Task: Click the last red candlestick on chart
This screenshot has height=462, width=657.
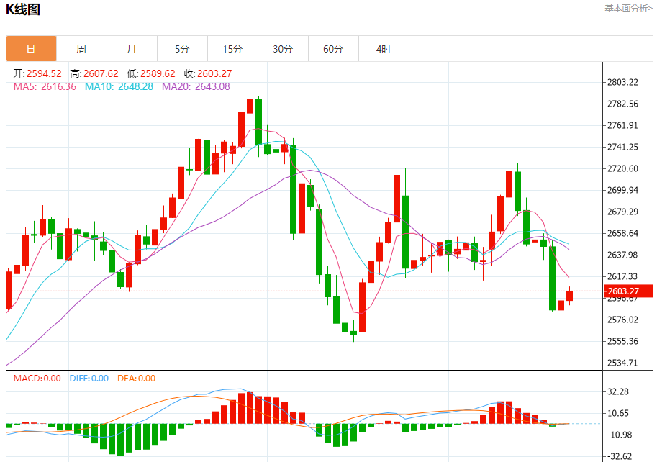Action: coord(569,295)
